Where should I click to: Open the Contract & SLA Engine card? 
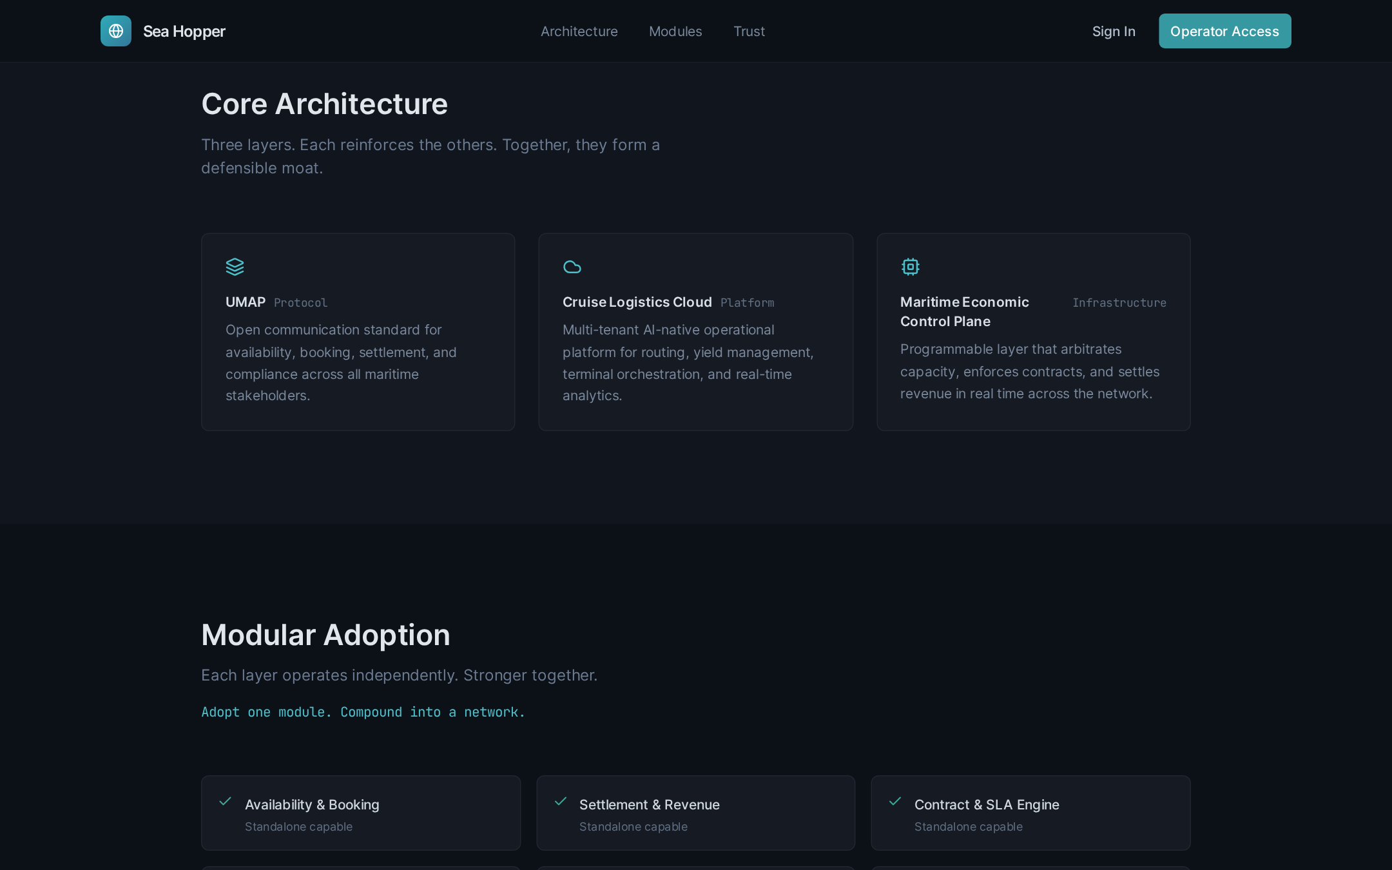pyautogui.click(x=1030, y=813)
